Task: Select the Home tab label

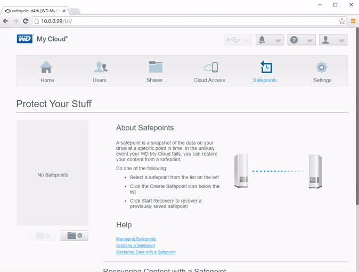Action: point(47,81)
